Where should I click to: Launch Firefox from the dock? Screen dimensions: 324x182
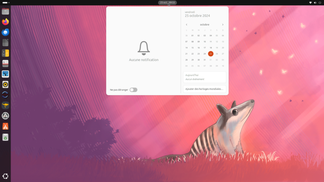coord(5,22)
